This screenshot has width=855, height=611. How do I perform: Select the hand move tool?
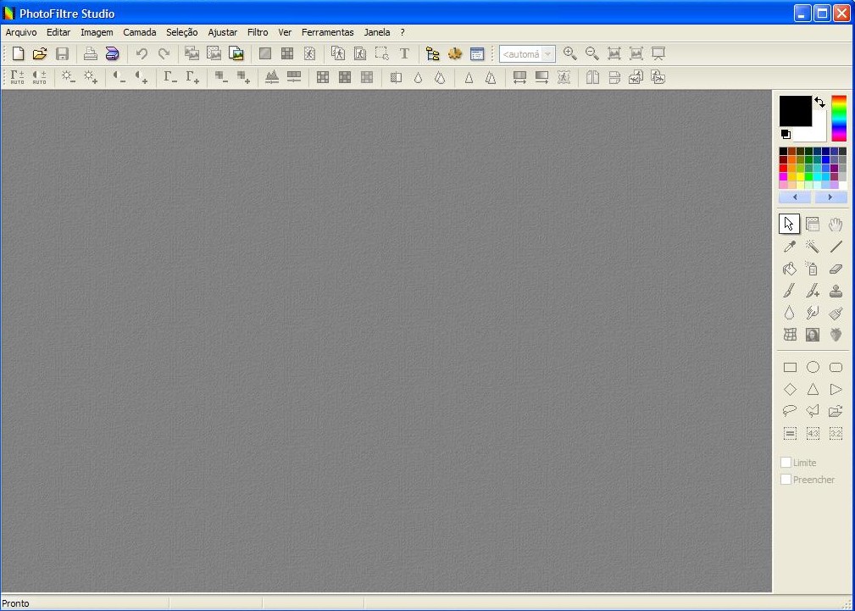836,225
